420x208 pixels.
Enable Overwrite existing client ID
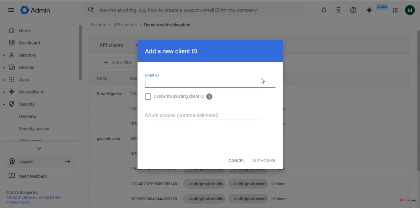click(x=148, y=96)
